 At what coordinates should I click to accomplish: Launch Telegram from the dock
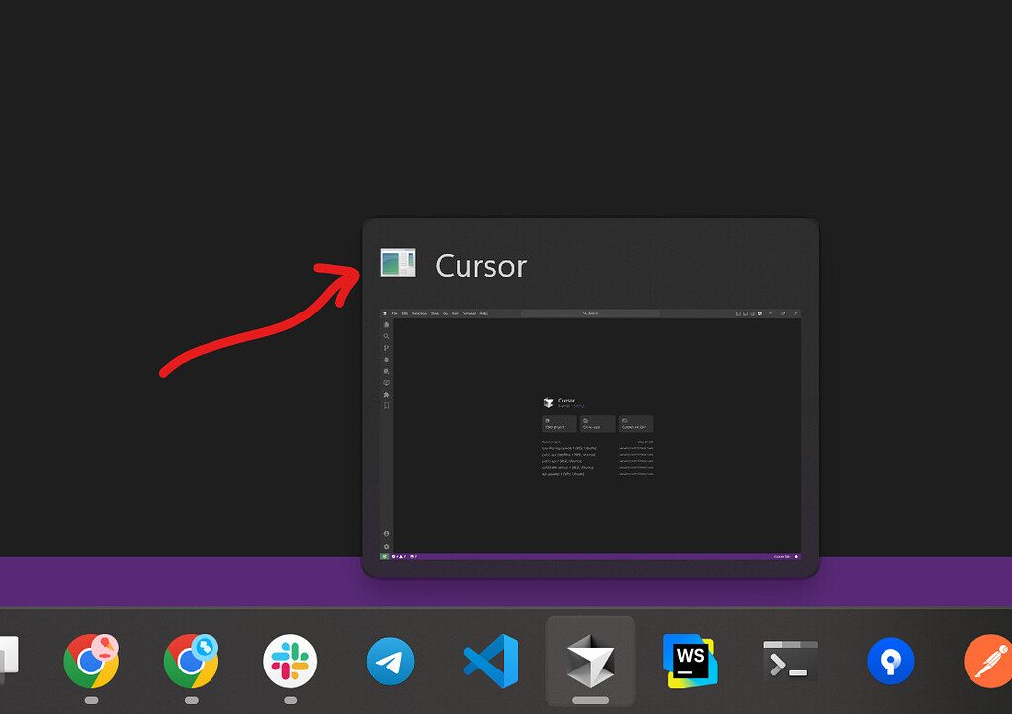390,662
